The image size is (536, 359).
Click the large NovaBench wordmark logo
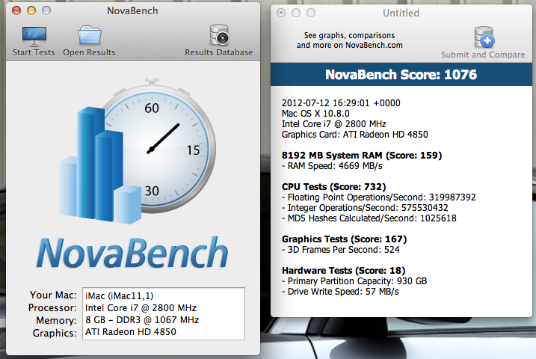(x=132, y=253)
